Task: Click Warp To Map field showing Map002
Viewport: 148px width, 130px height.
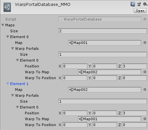Action: [x=110, y=72]
